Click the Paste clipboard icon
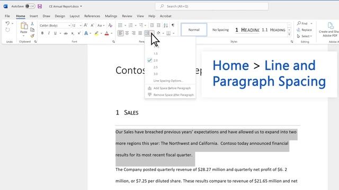The height and width of the screenshot is (190, 339). coord(24,26)
